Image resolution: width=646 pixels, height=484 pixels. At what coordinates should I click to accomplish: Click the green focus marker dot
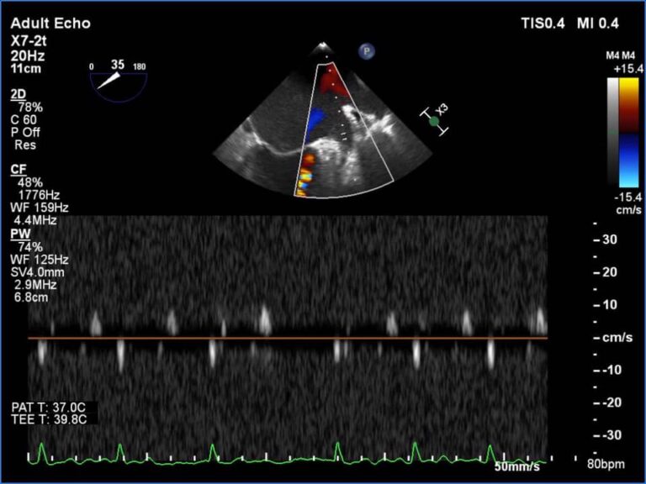(434, 121)
